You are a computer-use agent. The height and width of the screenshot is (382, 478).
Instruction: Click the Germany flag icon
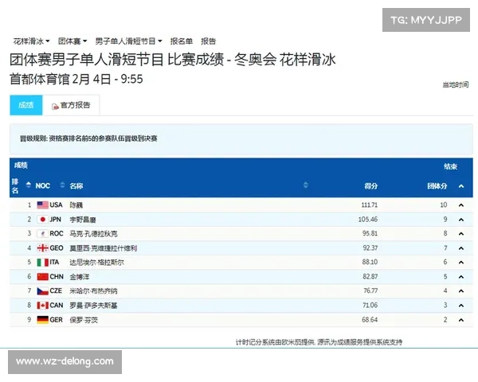coord(43,320)
